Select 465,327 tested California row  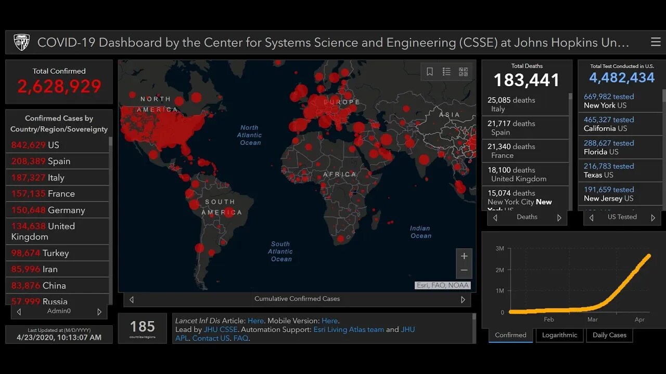pos(620,124)
